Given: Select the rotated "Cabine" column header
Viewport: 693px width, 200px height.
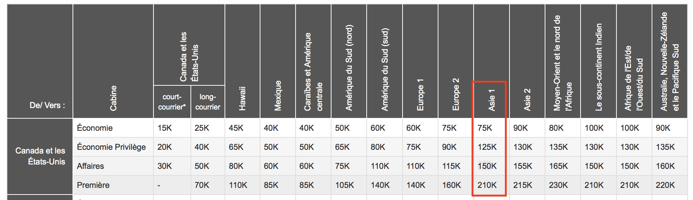Looking at the screenshot, I should [113, 98].
